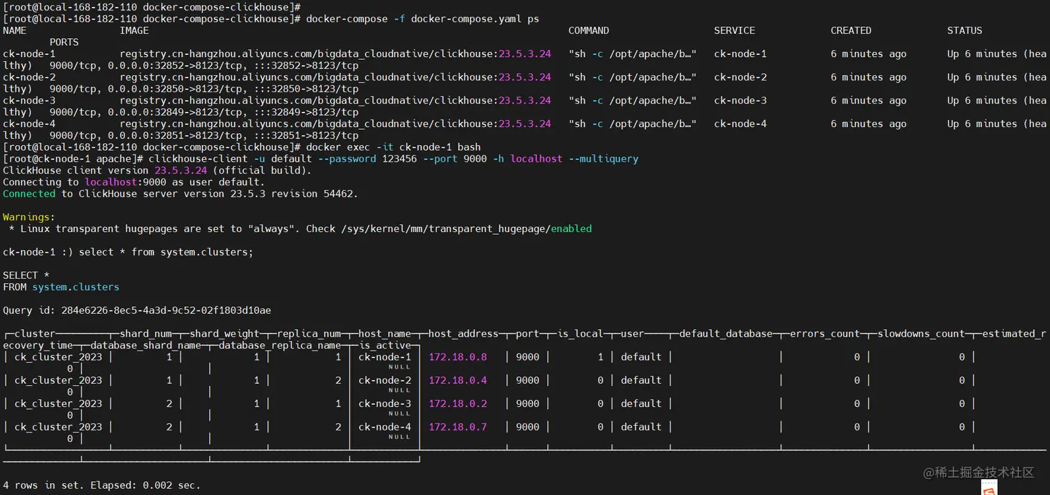Click host address 172.18.0.8

[x=458, y=357]
